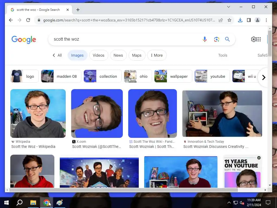Viewport: 277px width, 208px height.
Task: Click the vertical page scrollbar
Action: pyautogui.click(x=270, y=43)
